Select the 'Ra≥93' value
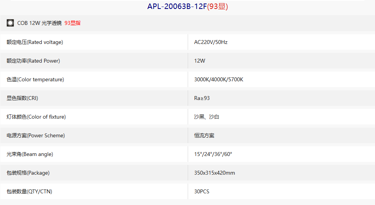The height and width of the screenshot is (205, 375). (x=202, y=98)
